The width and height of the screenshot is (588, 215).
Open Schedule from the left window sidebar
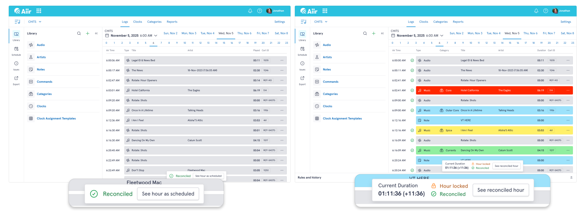click(x=16, y=50)
